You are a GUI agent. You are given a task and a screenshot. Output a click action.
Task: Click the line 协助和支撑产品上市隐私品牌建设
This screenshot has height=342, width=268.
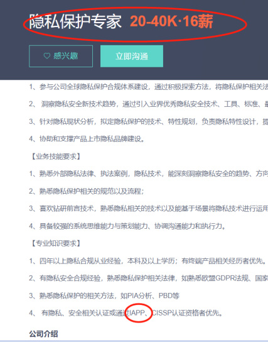(87, 139)
